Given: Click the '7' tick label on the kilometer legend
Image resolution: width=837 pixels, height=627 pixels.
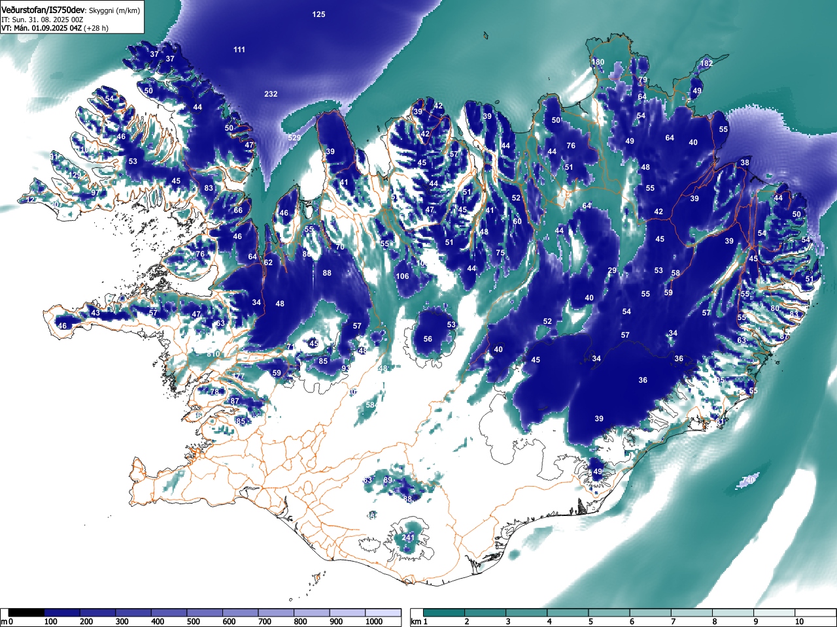Looking at the screenshot, I should pos(674,622).
